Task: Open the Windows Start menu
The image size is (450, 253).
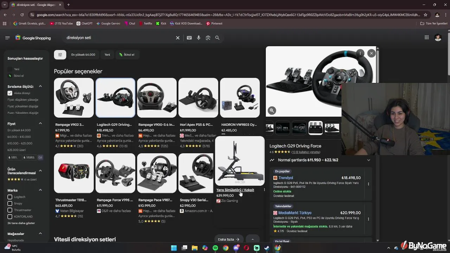Action: coord(174,248)
